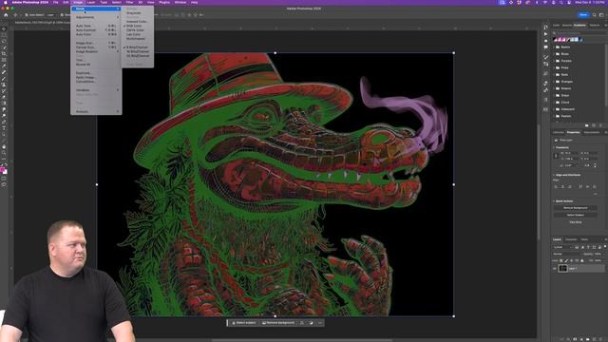
Task: Expand the Basics gradient folder
Action: coord(554,47)
